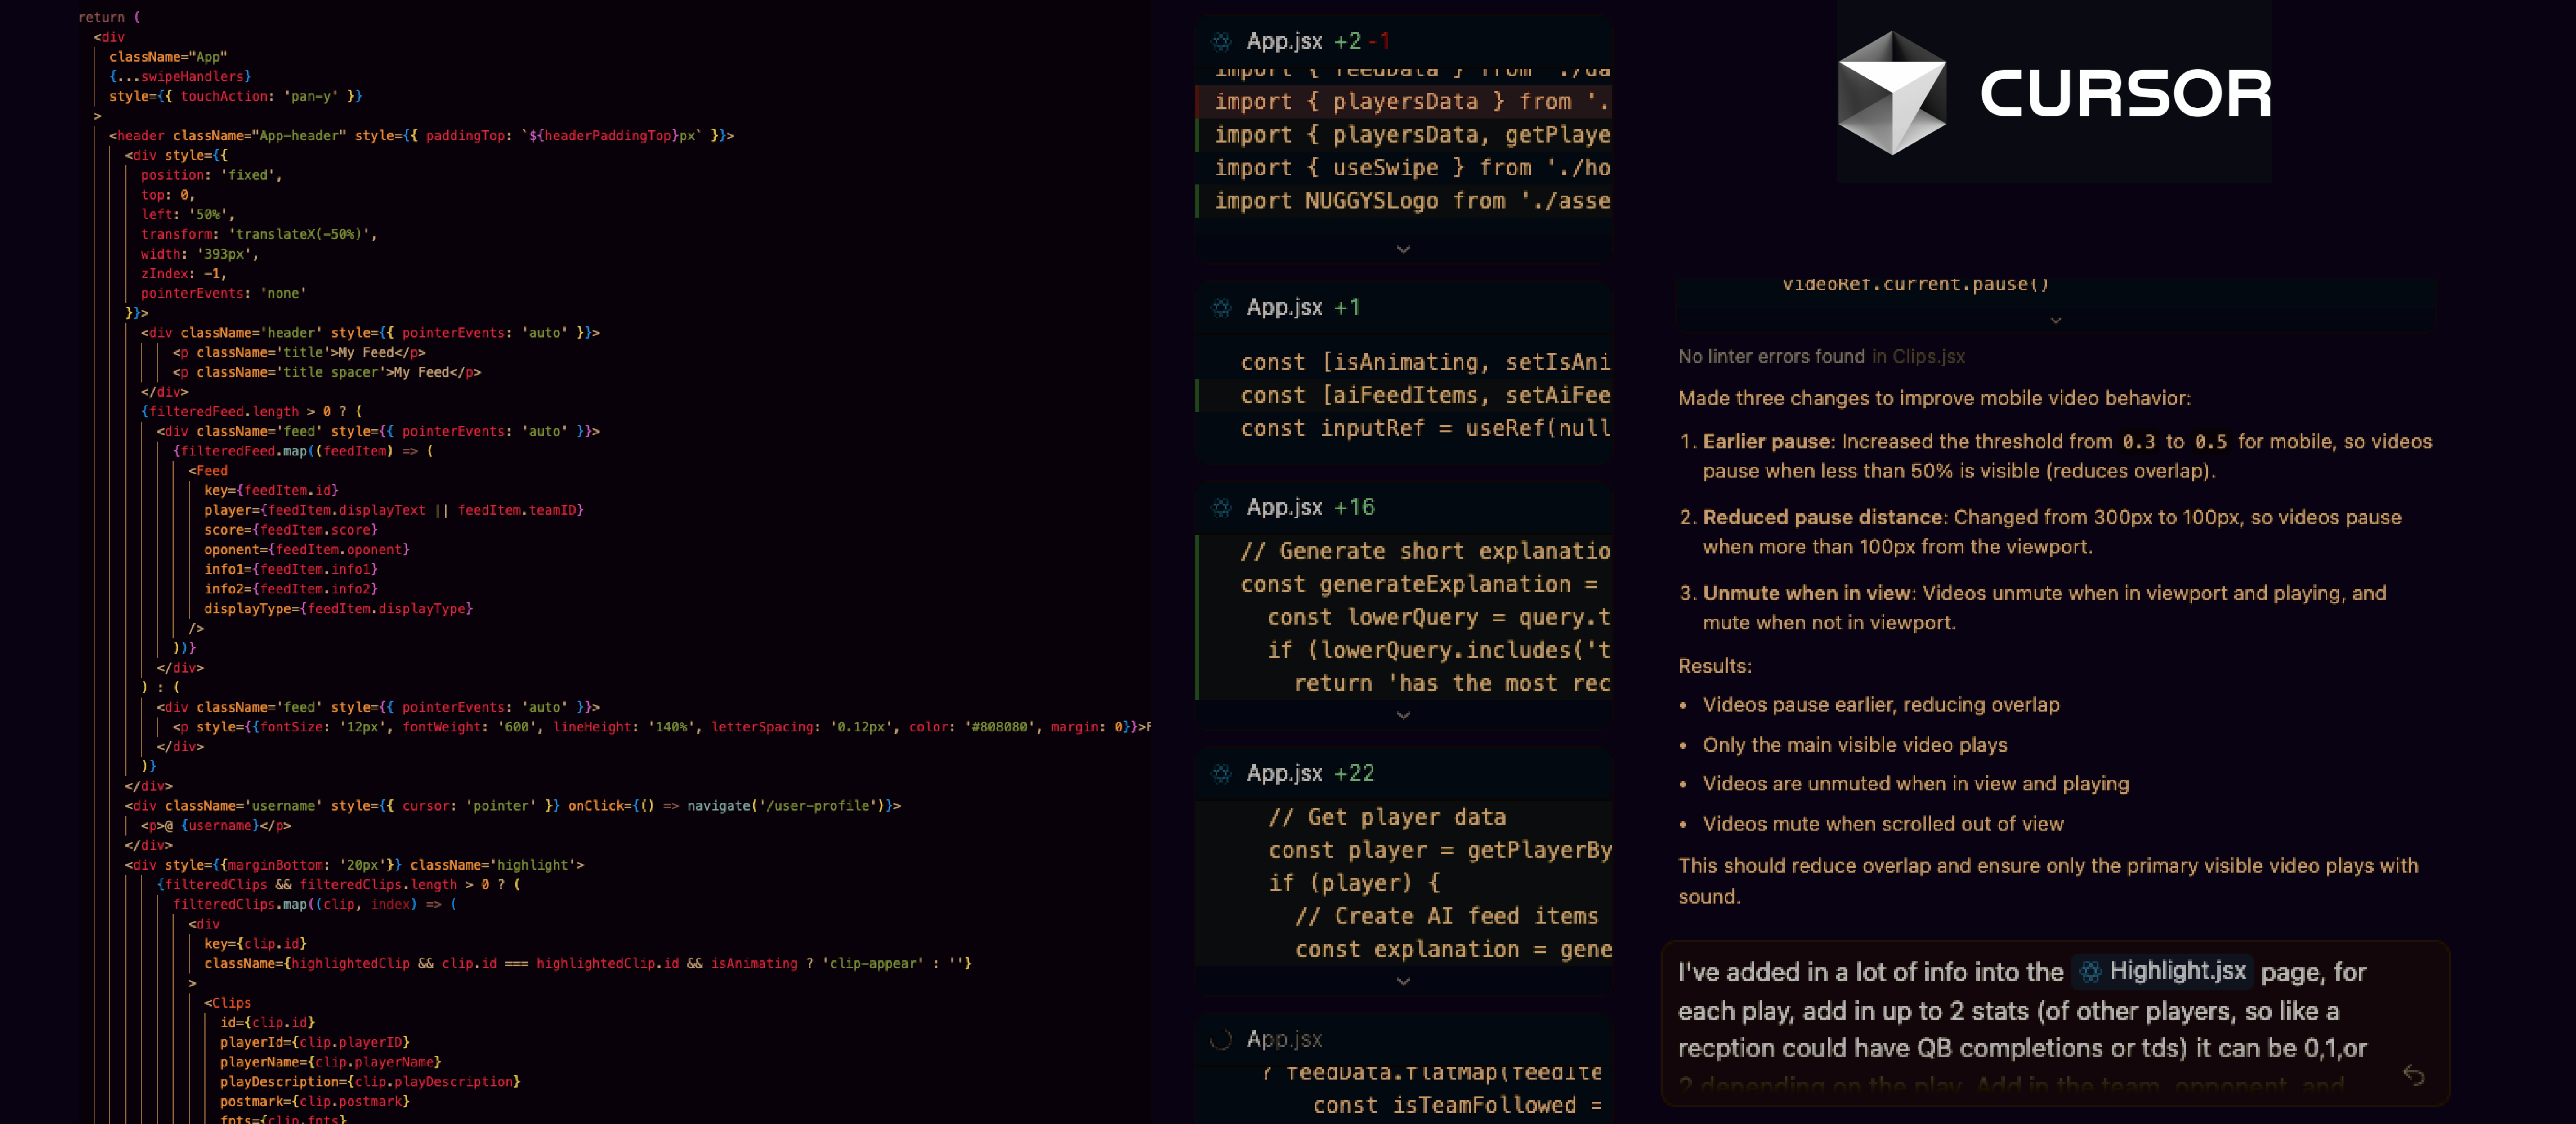This screenshot has height=1124, width=2576.
Task: Click the code line className="App"
Action: click(x=168, y=57)
